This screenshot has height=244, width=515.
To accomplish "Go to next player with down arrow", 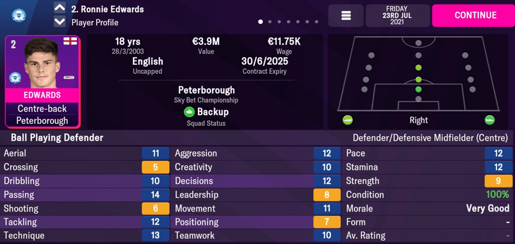I will click(60, 22).
